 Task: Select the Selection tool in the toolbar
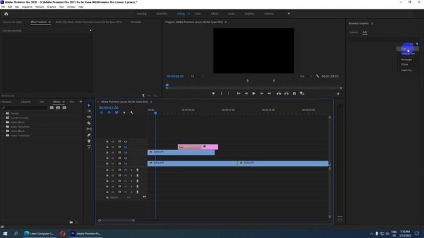tap(89, 105)
